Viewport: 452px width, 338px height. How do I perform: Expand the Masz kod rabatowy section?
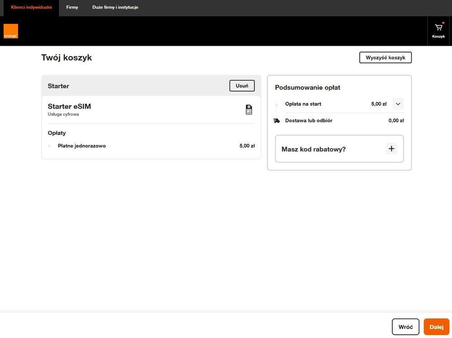pyautogui.click(x=391, y=149)
